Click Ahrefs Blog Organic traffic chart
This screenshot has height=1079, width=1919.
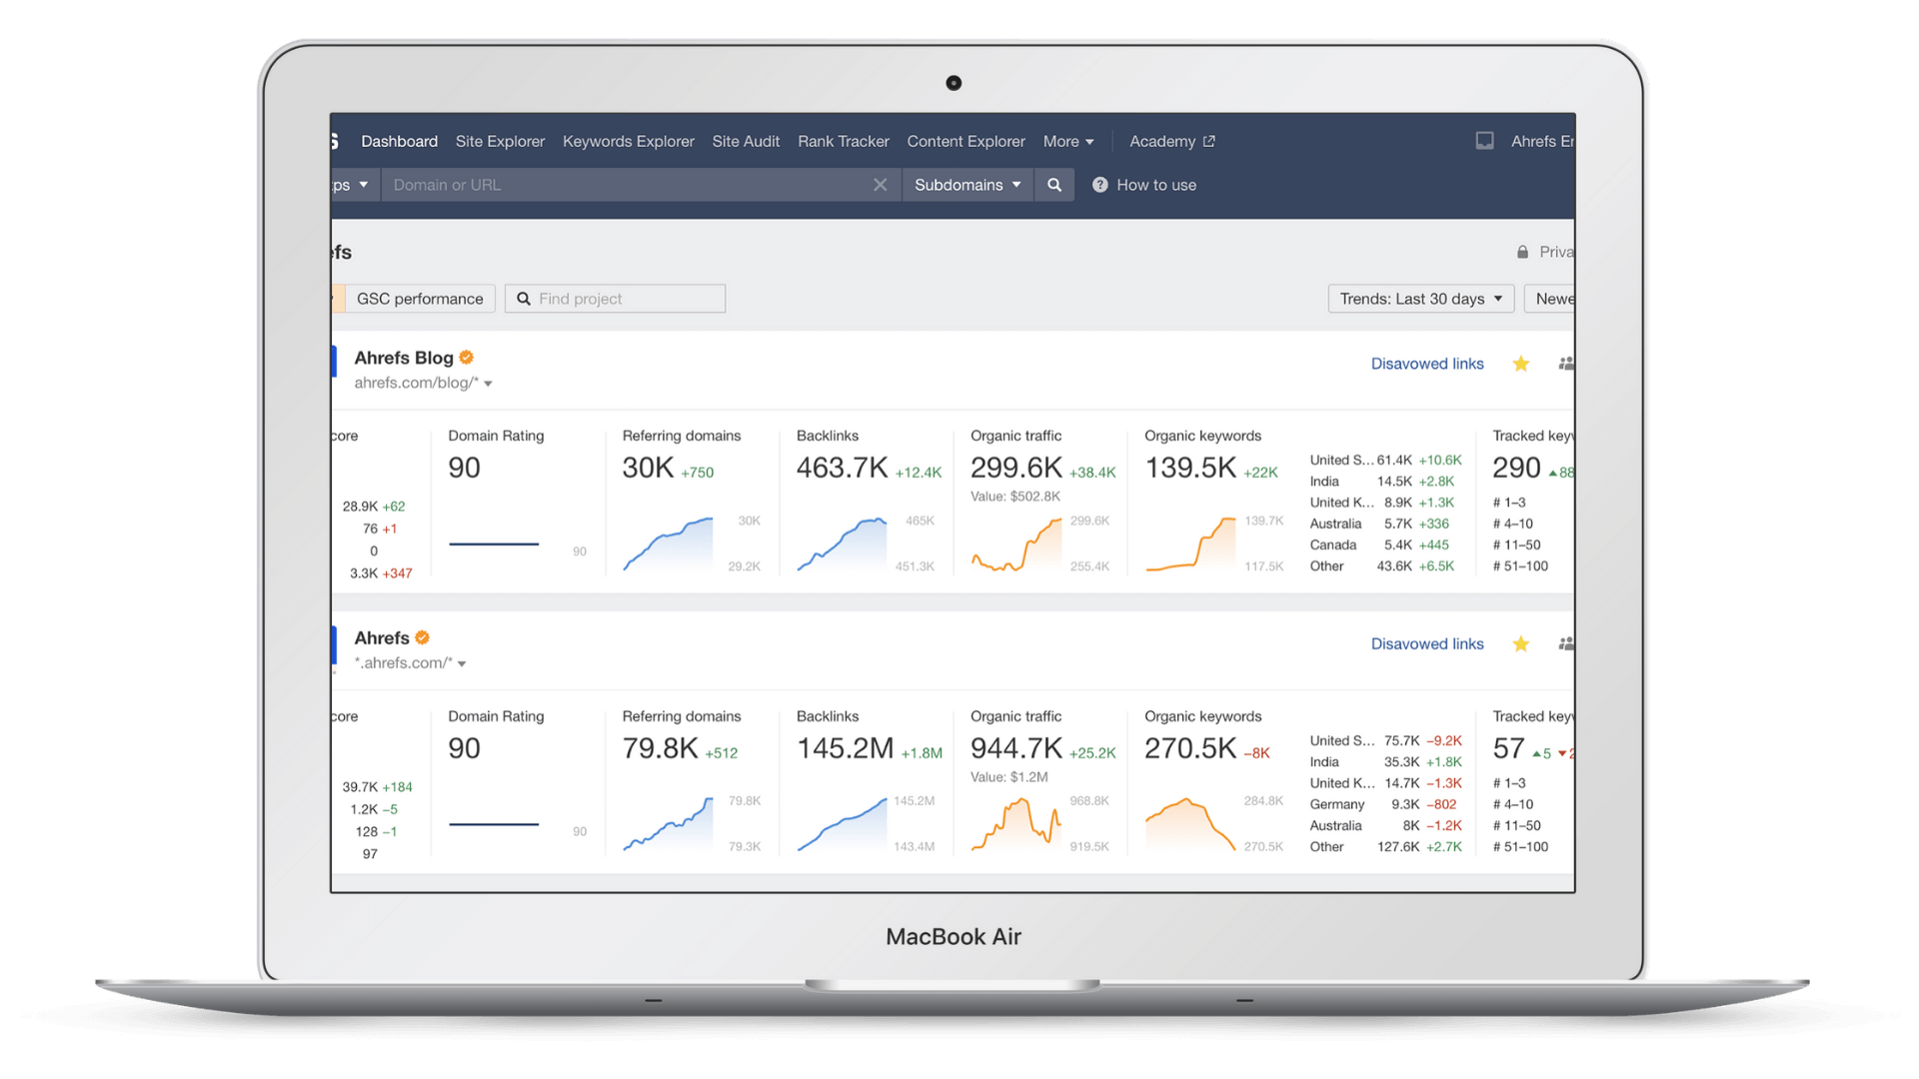click(x=1015, y=544)
